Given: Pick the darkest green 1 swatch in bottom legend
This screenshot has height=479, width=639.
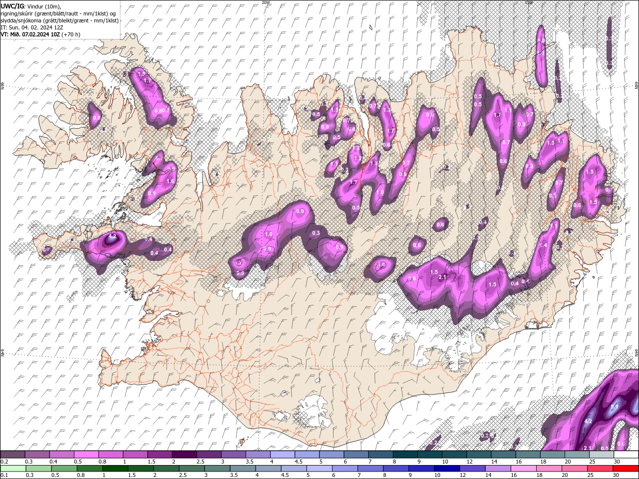Looking at the screenshot, I should tap(115, 469).
